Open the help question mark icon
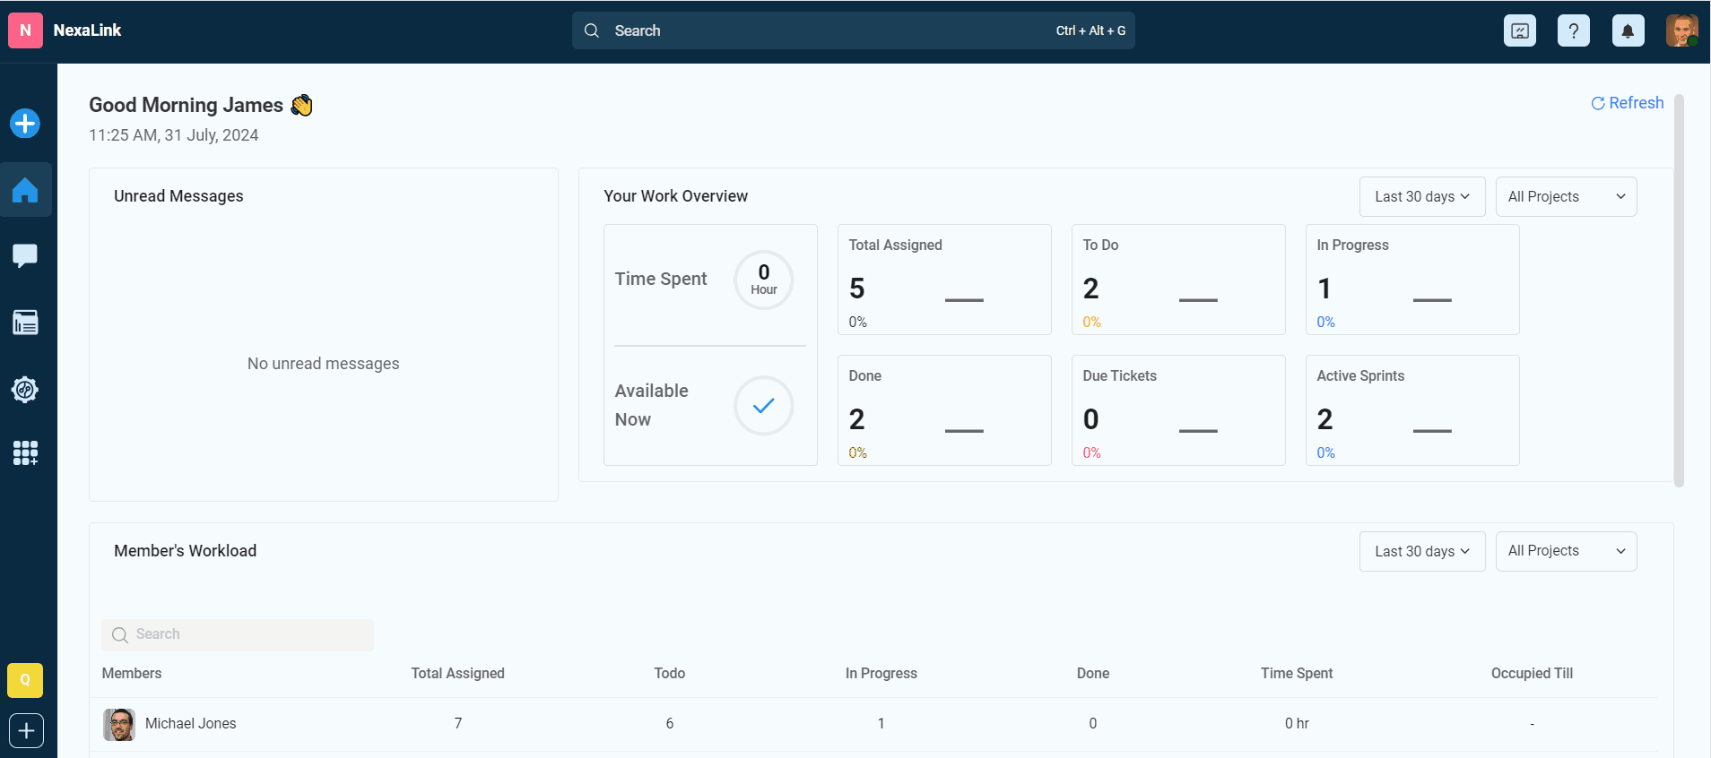 (x=1574, y=31)
